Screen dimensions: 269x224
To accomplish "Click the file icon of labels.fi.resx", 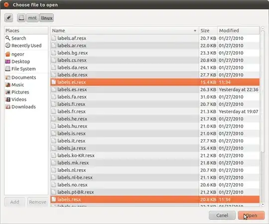I will (54, 104).
